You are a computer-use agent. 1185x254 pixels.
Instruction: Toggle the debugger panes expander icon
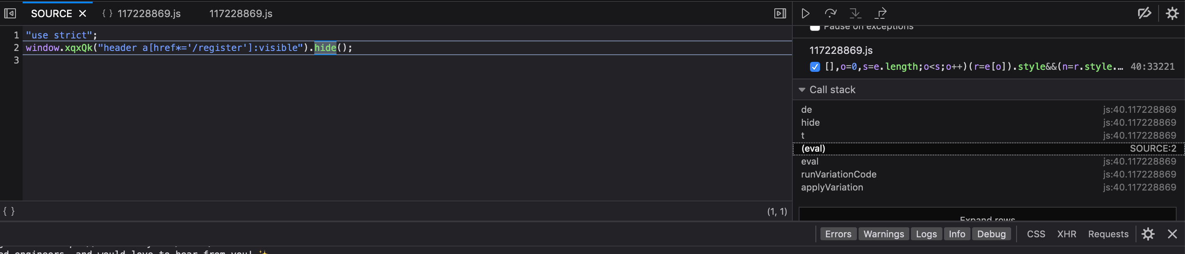click(780, 13)
